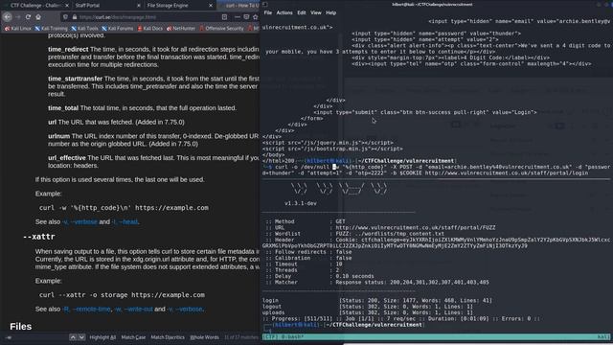Save page to Pocket icon
Viewport: 613px width, 345px height.
[x=246, y=17]
